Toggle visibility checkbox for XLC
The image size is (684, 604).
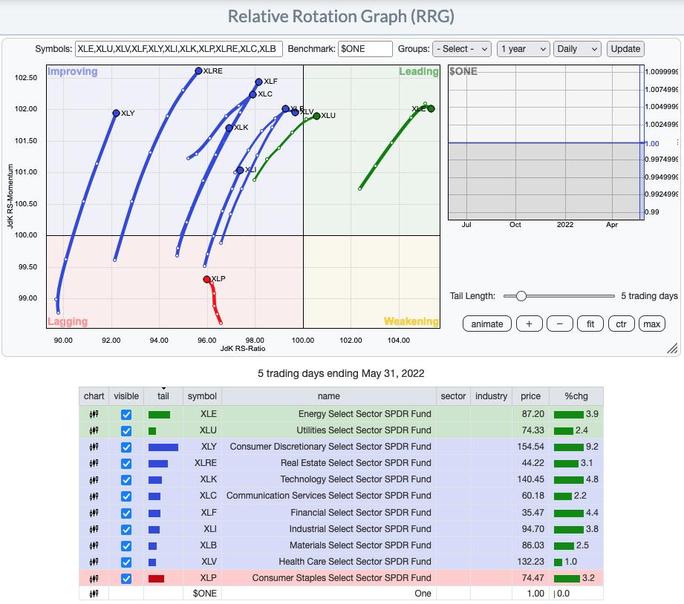pos(126,496)
